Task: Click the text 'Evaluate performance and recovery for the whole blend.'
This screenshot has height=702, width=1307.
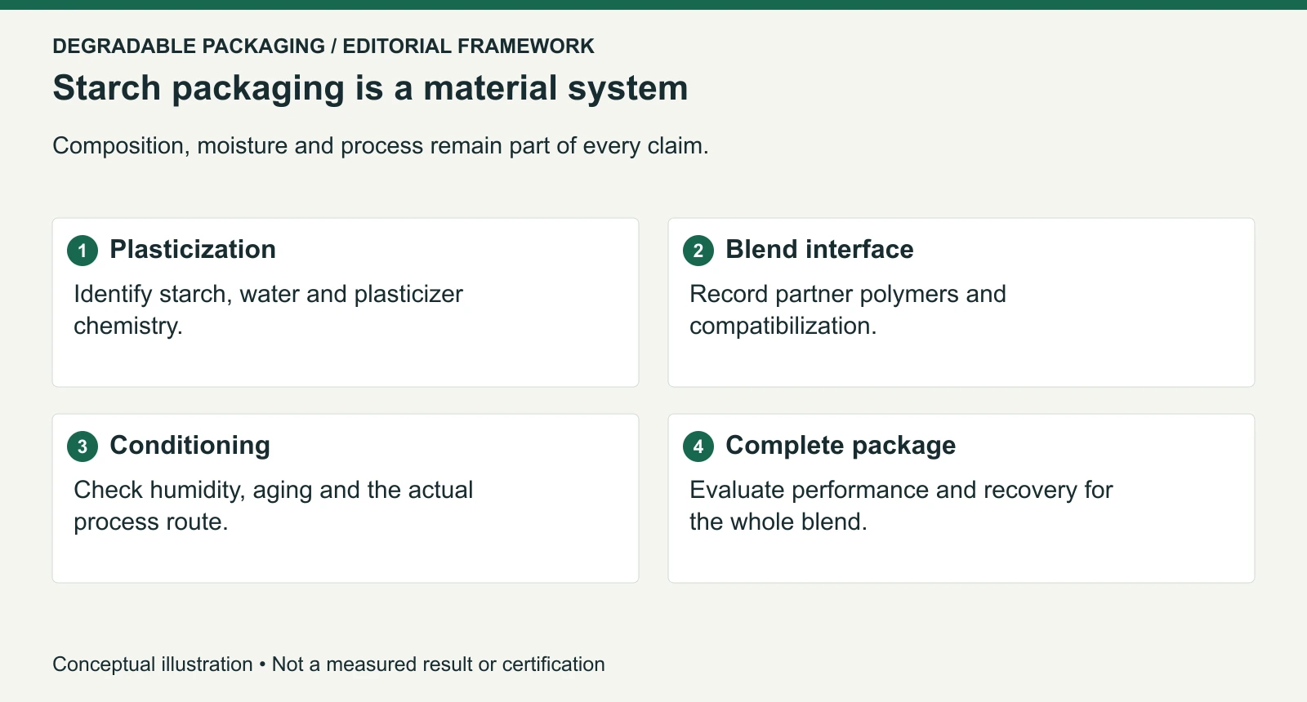Action: tap(902, 506)
